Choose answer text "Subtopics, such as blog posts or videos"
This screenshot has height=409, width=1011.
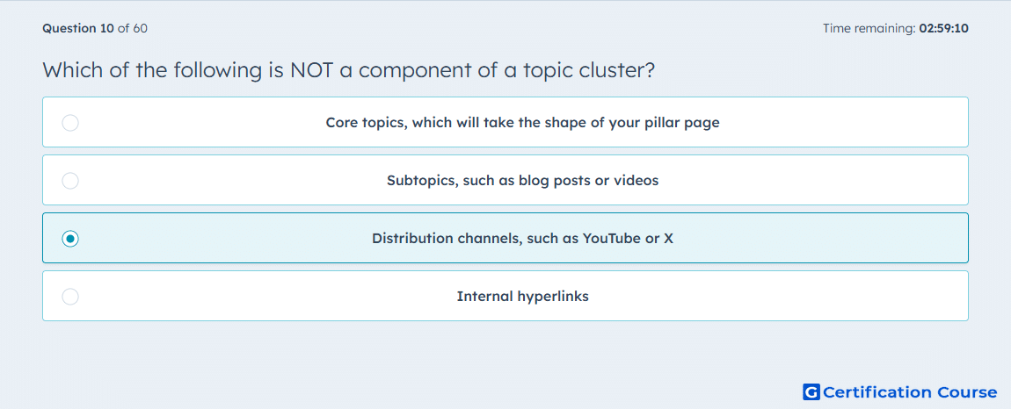pyautogui.click(x=523, y=180)
